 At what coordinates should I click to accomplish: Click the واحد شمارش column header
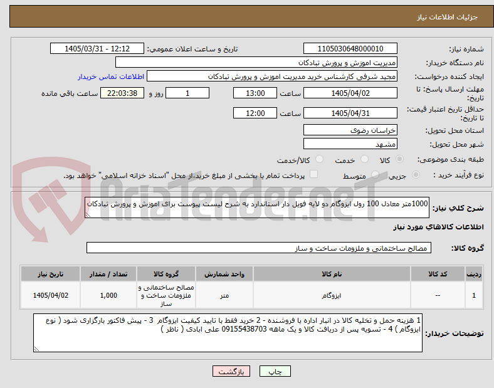(224, 274)
